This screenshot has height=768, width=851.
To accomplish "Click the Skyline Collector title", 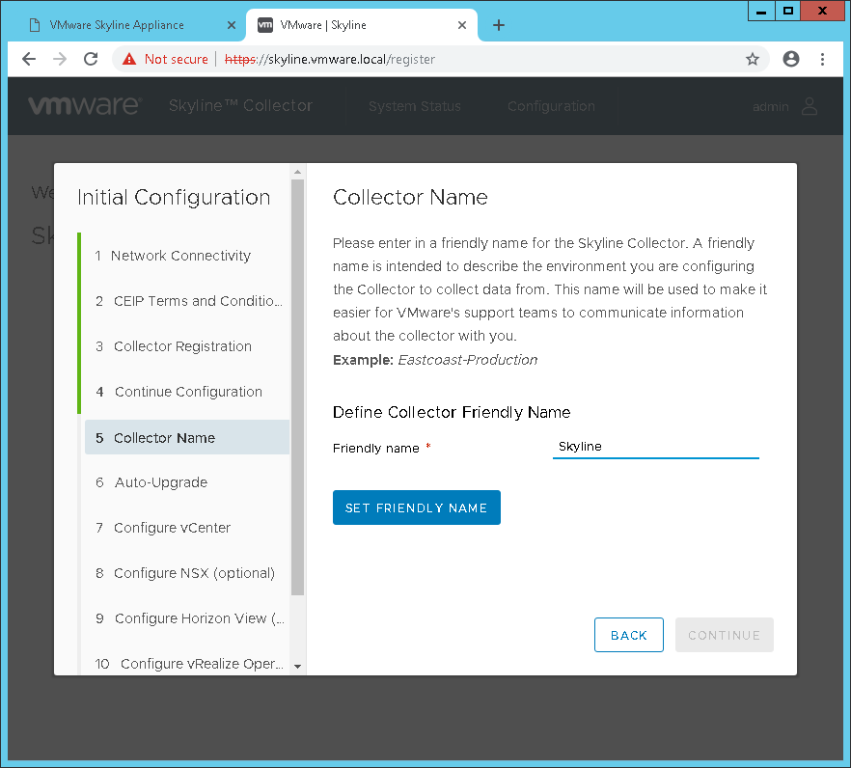I will pos(240,105).
